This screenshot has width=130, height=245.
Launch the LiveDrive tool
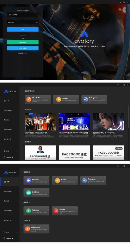pos(36,193)
